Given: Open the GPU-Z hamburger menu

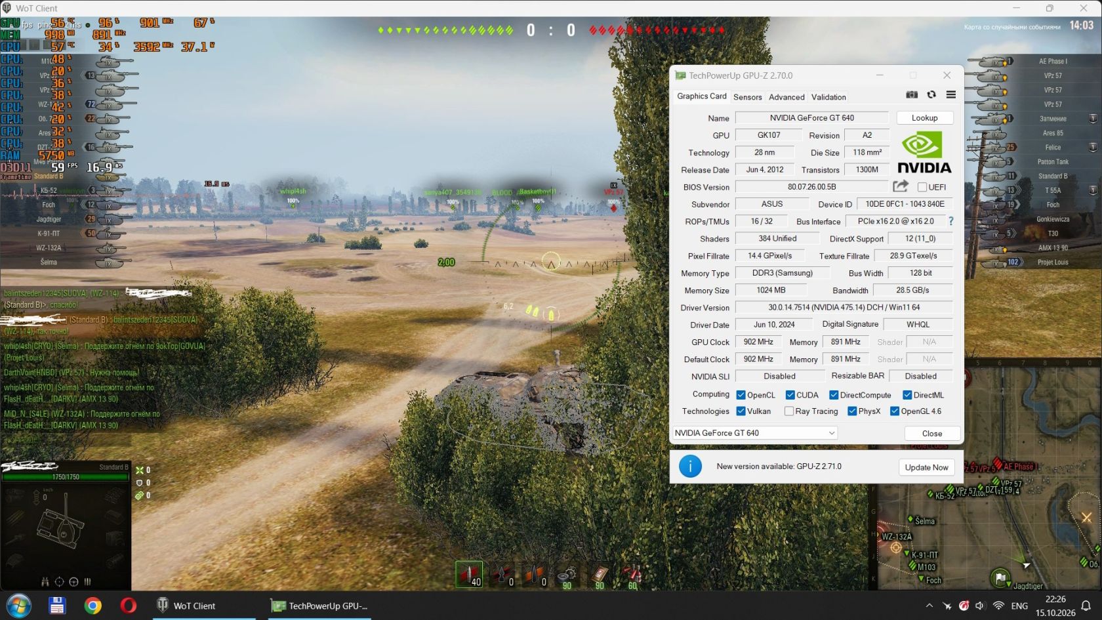Looking at the screenshot, I should (951, 94).
